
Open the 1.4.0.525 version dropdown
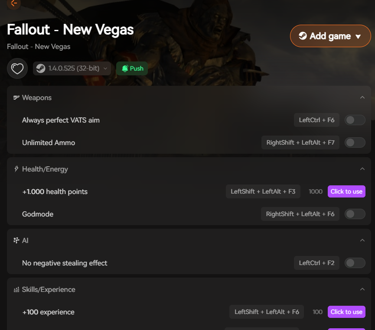pyautogui.click(x=72, y=68)
